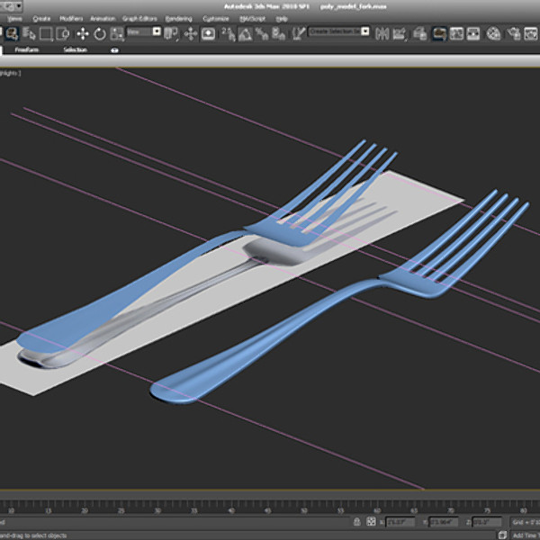Select the Move tool in the toolbar
The width and height of the screenshot is (540, 540).
coord(82,33)
